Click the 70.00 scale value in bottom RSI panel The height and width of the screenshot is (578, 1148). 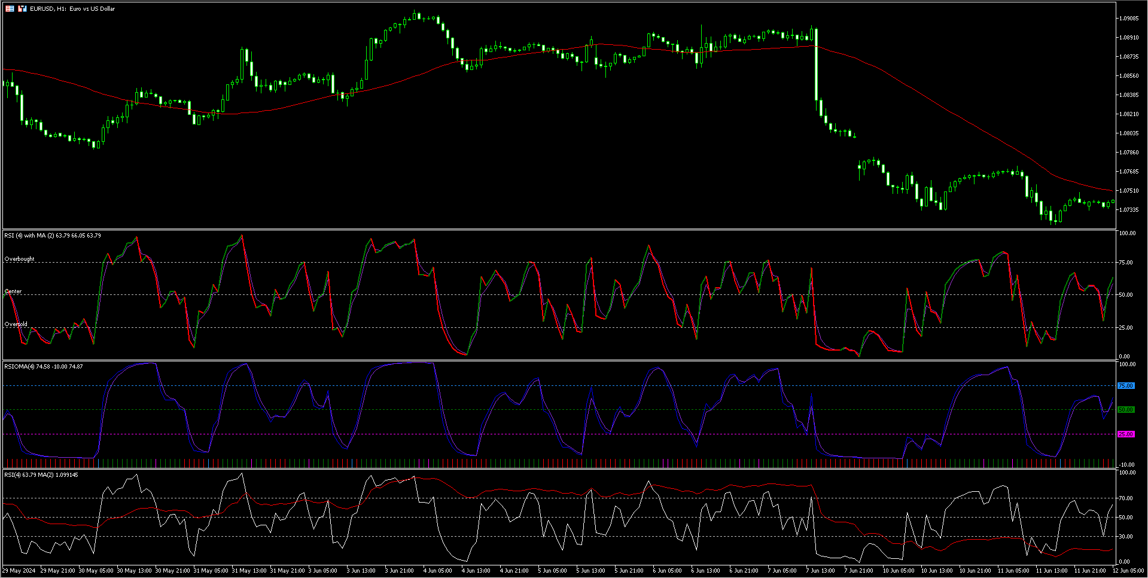pyautogui.click(x=1127, y=498)
